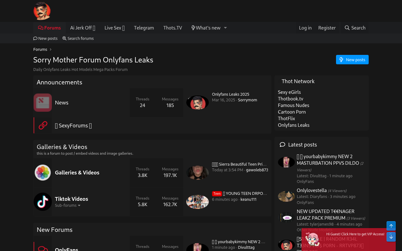Click the red chain link icon
The width and height of the screenshot is (402, 251).
click(x=43, y=125)
